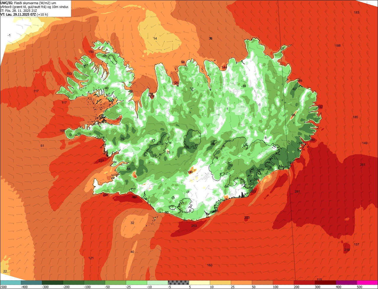Click red legend swatch between 100 and 200

pos(283,282)
